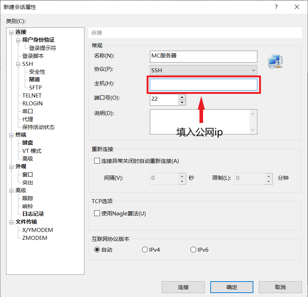The width and height of the screenshot is (308, 297).
Task: Collapse the SSH tree node
Action: (18, 64)
